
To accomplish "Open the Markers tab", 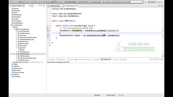I will tap(51, 60).
